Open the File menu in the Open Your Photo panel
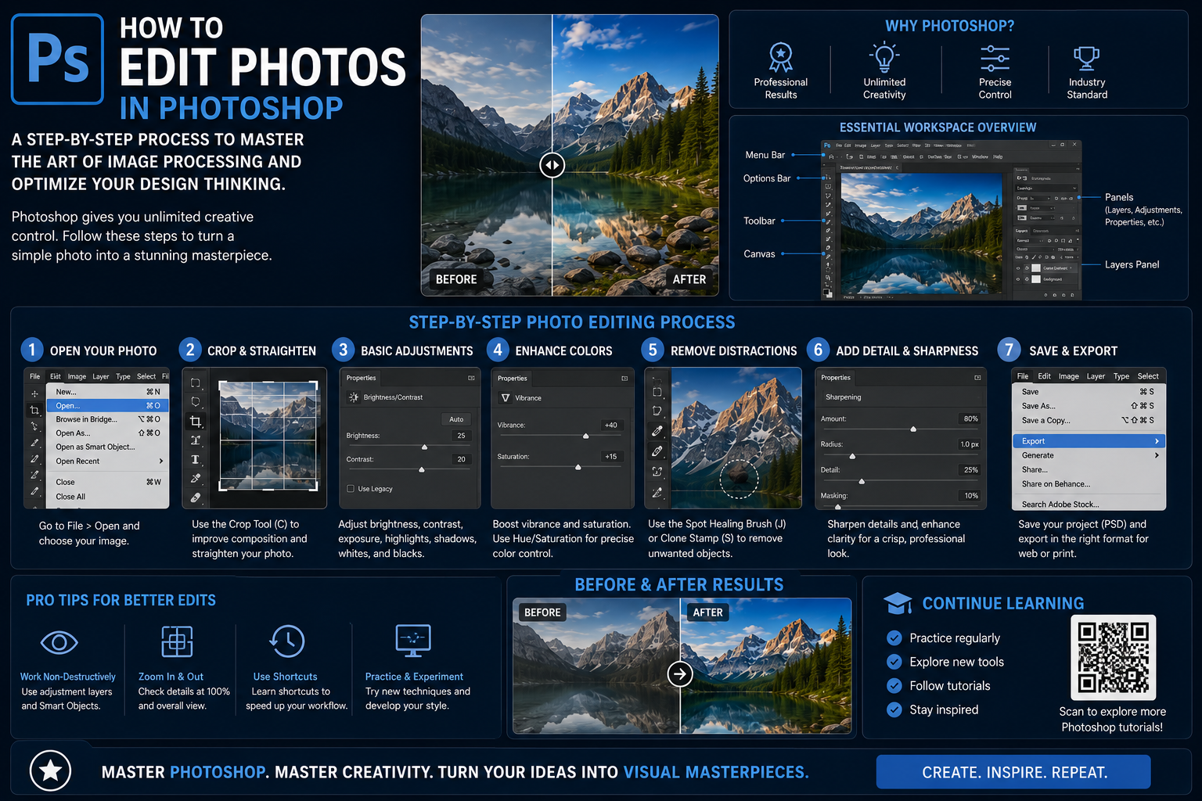The height and width of the screenshot is (801, 1202). pos(35,376)
